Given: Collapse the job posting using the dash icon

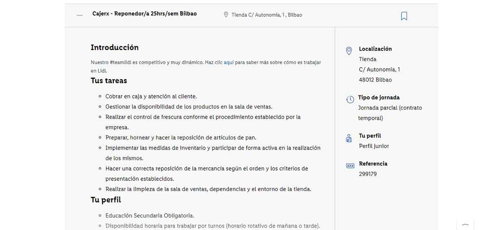Looking at the screenshot, I should click(x=80, y=16).
